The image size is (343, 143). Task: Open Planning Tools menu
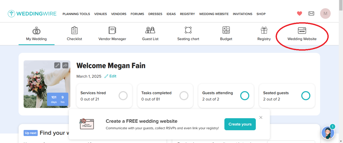[76, 14]
